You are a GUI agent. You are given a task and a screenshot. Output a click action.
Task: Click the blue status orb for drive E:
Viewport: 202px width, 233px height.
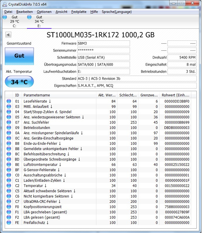pos(29,17)
